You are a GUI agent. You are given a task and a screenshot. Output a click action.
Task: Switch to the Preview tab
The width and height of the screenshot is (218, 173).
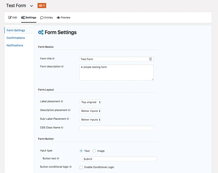point(63,18)
